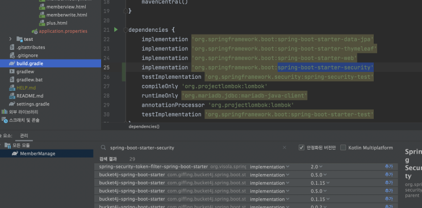Click the fold end marker on line 19
The width and height of the screenshot is (422, 208).
(x=126, y=11)
